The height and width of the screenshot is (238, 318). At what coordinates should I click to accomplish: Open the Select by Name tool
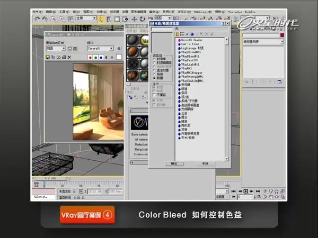(x=109, y=19)
